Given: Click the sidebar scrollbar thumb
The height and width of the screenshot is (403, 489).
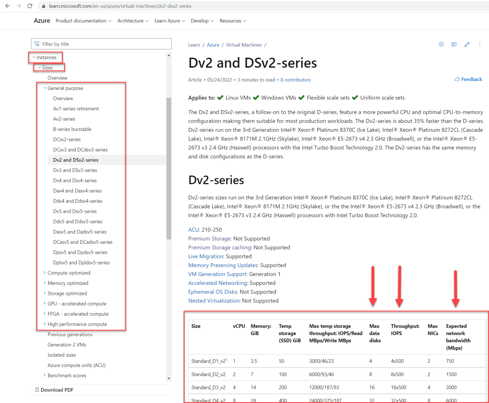Looking at the screenshot, I should [169, 168].
